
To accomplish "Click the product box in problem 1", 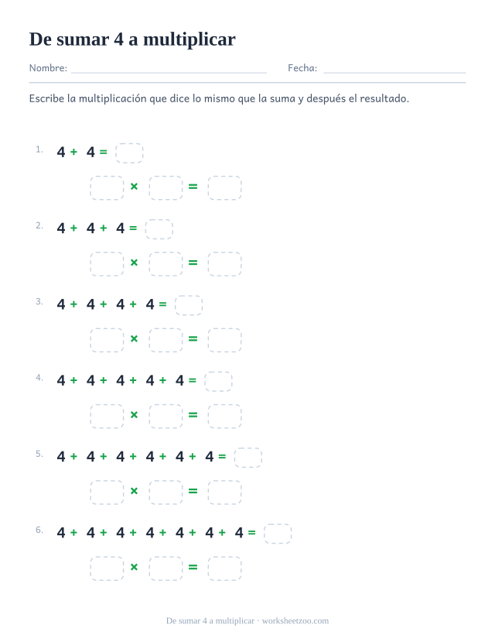I will [225, 188].
